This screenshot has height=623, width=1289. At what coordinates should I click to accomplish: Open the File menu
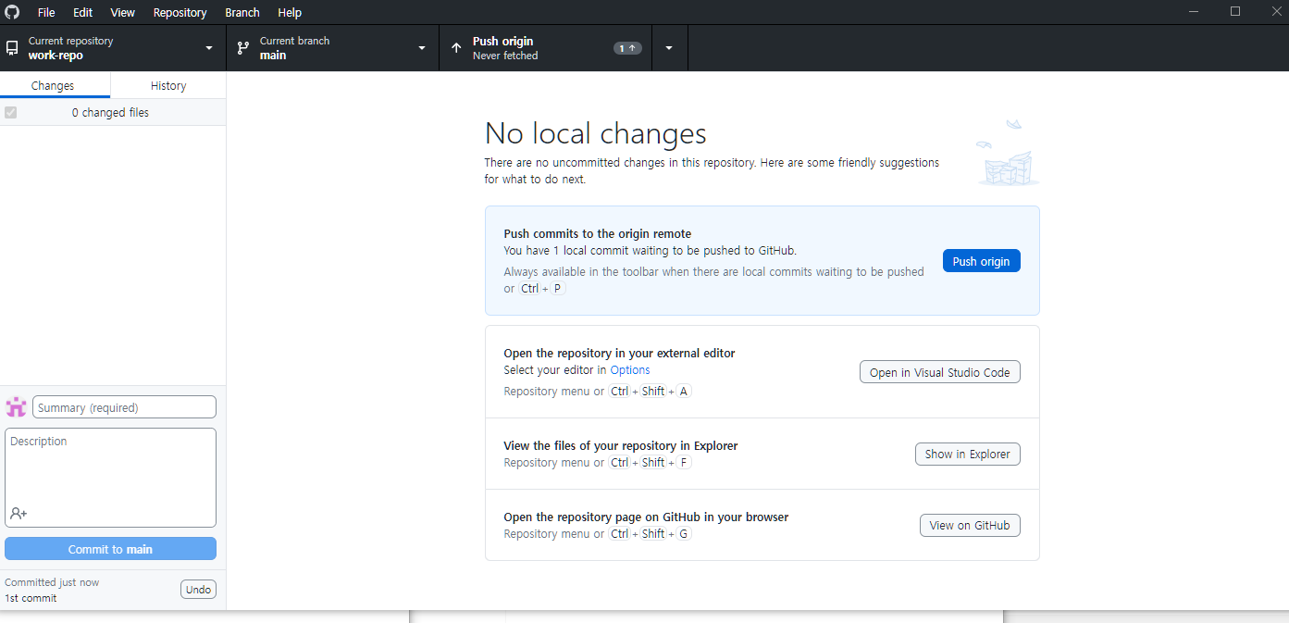46,12
